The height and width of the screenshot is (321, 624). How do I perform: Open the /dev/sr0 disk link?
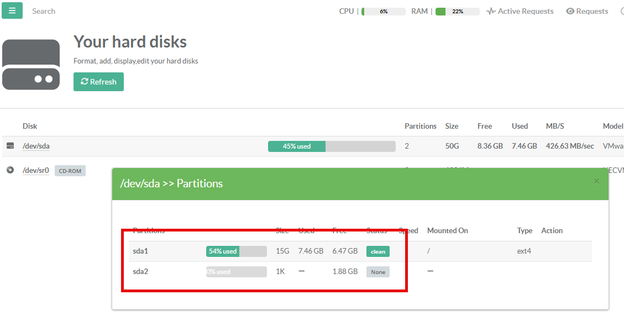[36, 171]
